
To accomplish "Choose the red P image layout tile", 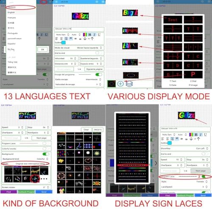I will tap(193, 74).
